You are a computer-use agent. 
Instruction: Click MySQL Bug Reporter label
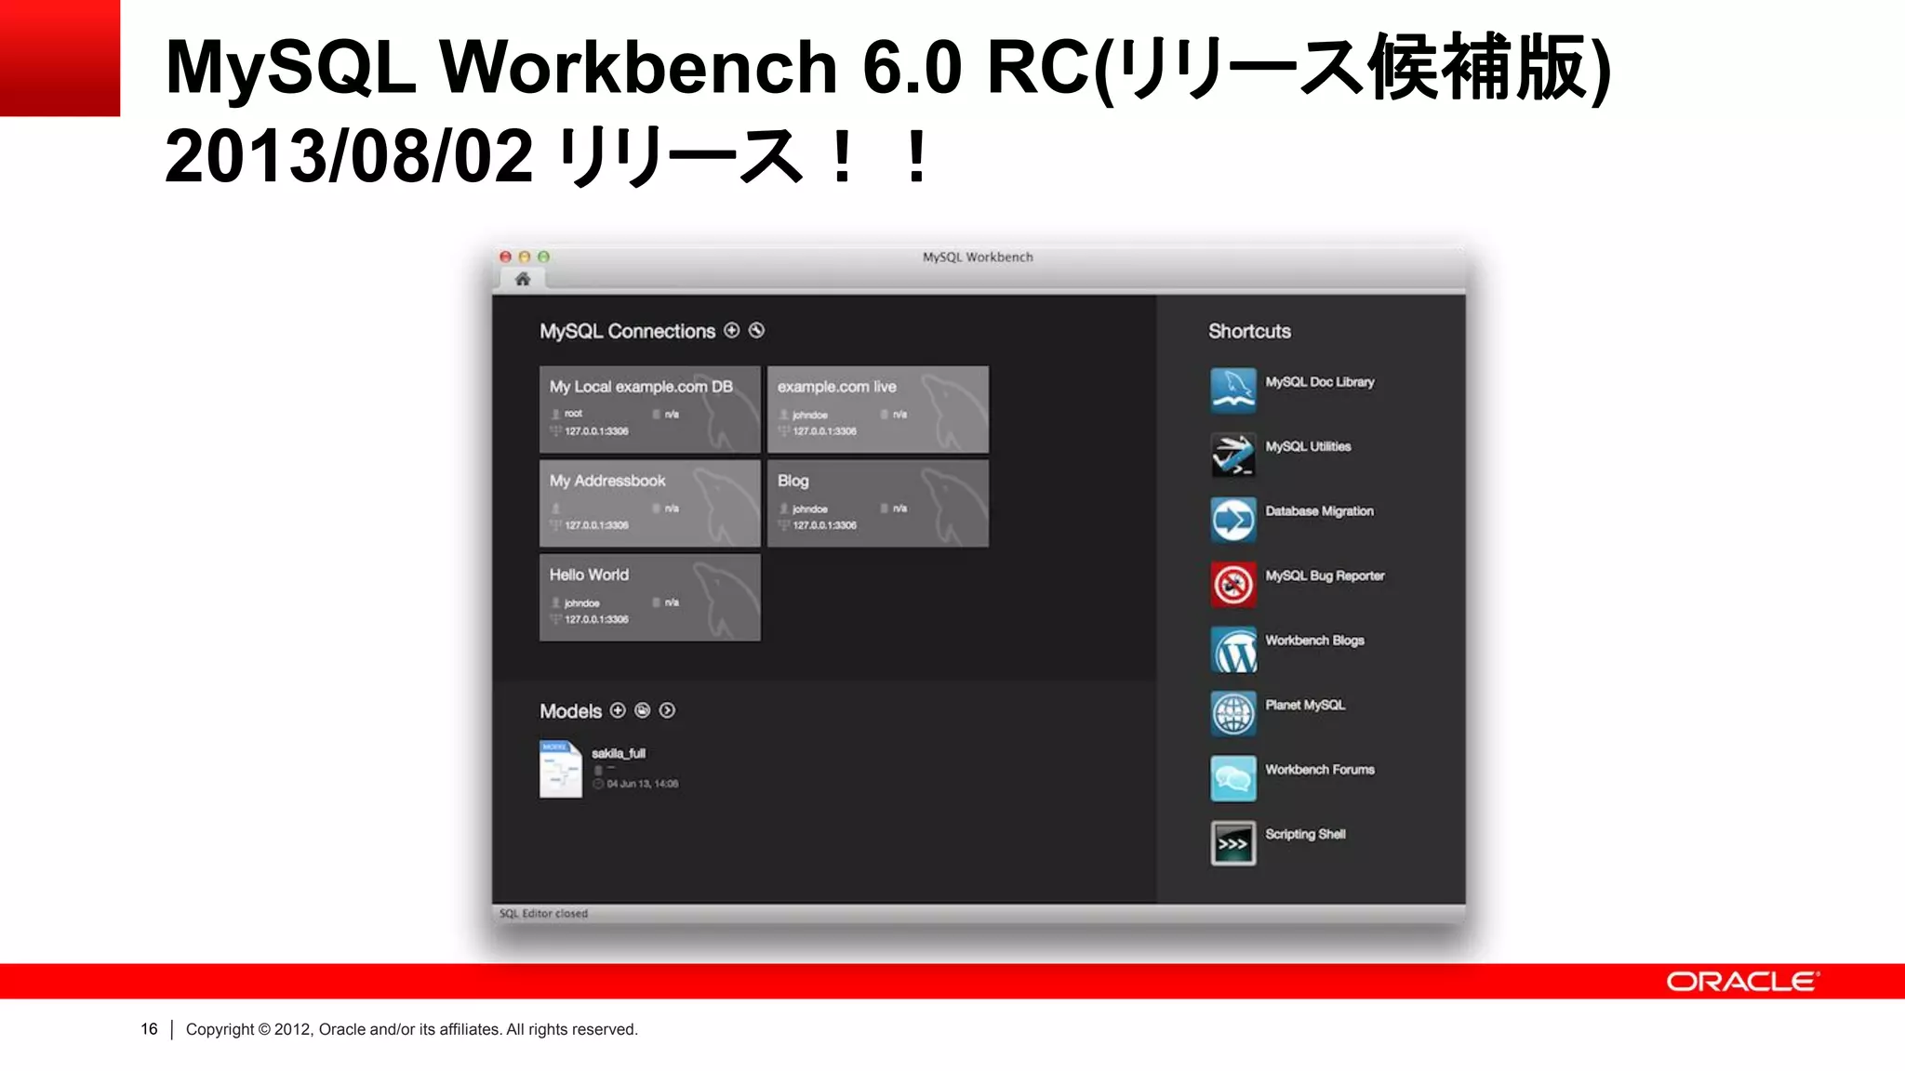(1325, 576)
